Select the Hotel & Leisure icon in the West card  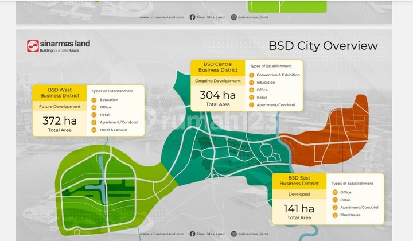pos(94,130)
